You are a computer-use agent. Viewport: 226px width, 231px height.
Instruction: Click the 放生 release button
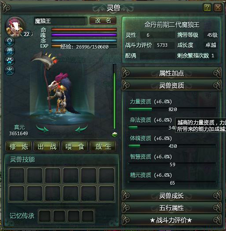[103, 147]
